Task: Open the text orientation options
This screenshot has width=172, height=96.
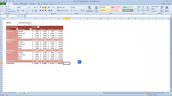Action: pos(49,7)
